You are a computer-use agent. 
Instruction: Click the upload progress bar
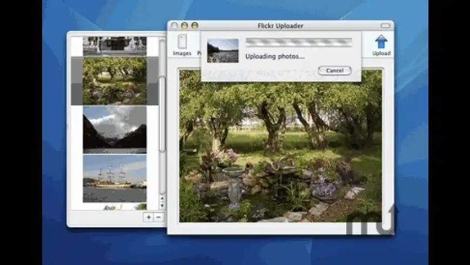[x=299, y=42]
